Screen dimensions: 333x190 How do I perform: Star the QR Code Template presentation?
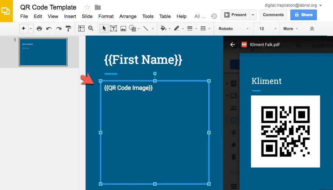point(87,7)
